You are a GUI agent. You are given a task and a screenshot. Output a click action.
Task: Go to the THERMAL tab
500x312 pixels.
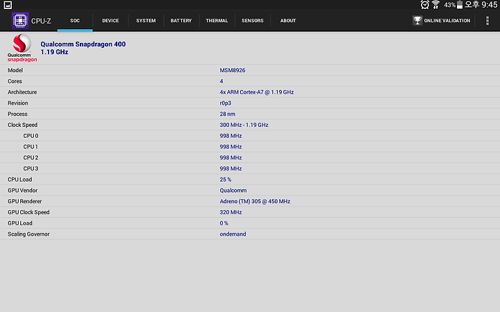point(217,21)
